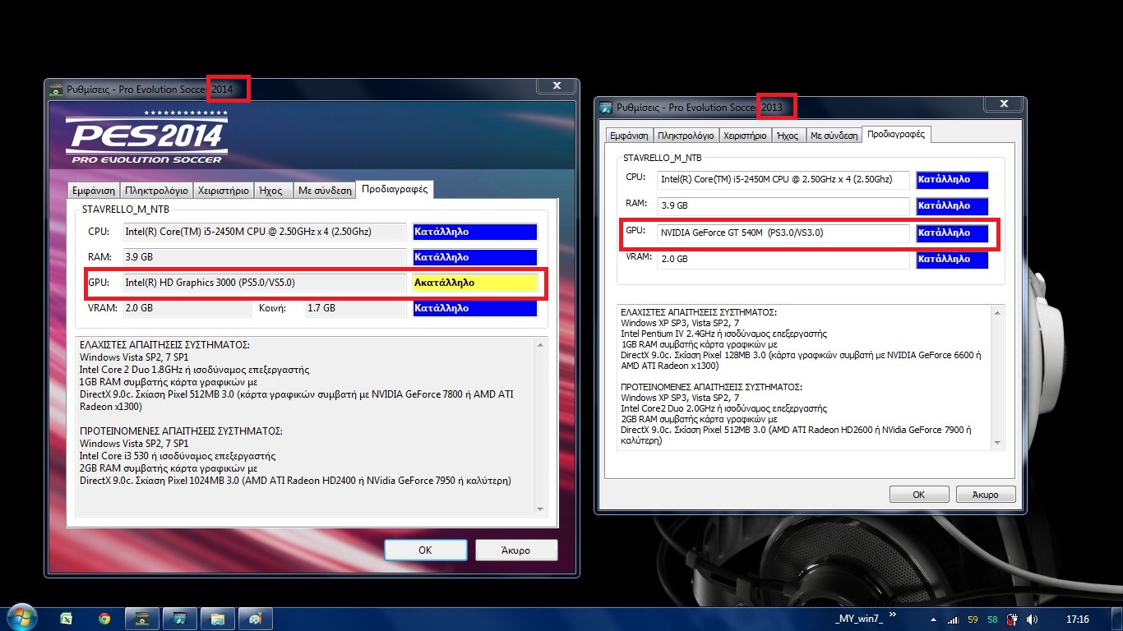Viewport: 1123px width, 631px height.
Task: Click blue VRAM Κατάλληλο status in PES 2013
Action: point(952,259)
